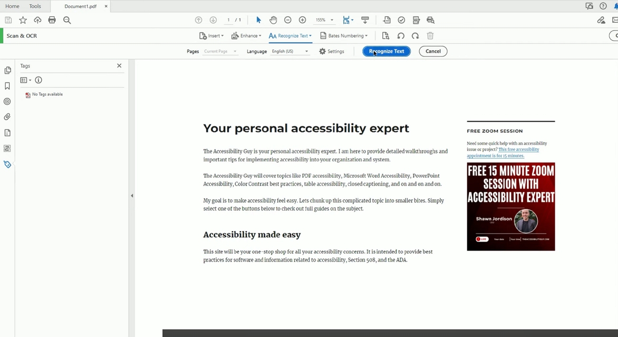Print the document
618x337 pixels.
tap(52, 20)
